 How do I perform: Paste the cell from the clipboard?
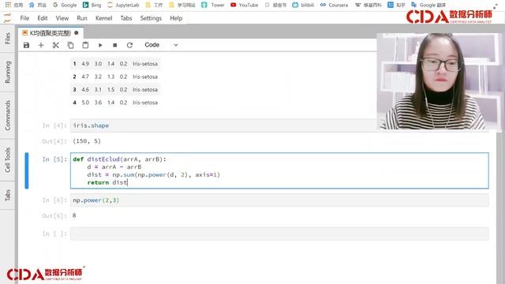tap(85, 45)
